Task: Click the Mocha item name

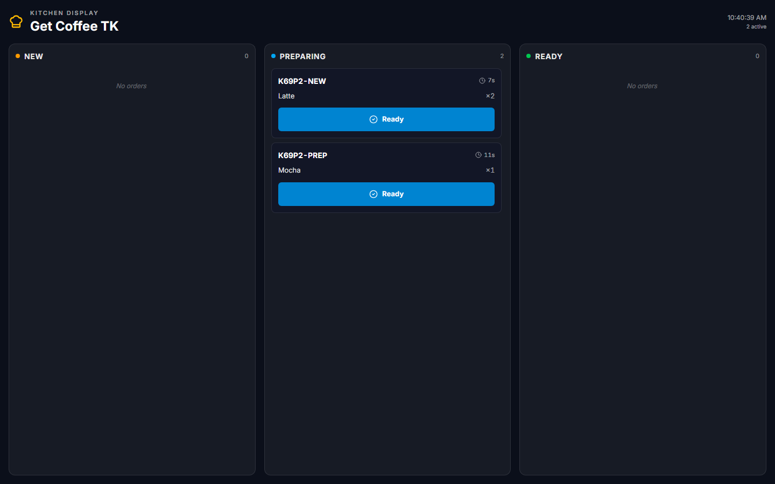Action: click(289, 170)
